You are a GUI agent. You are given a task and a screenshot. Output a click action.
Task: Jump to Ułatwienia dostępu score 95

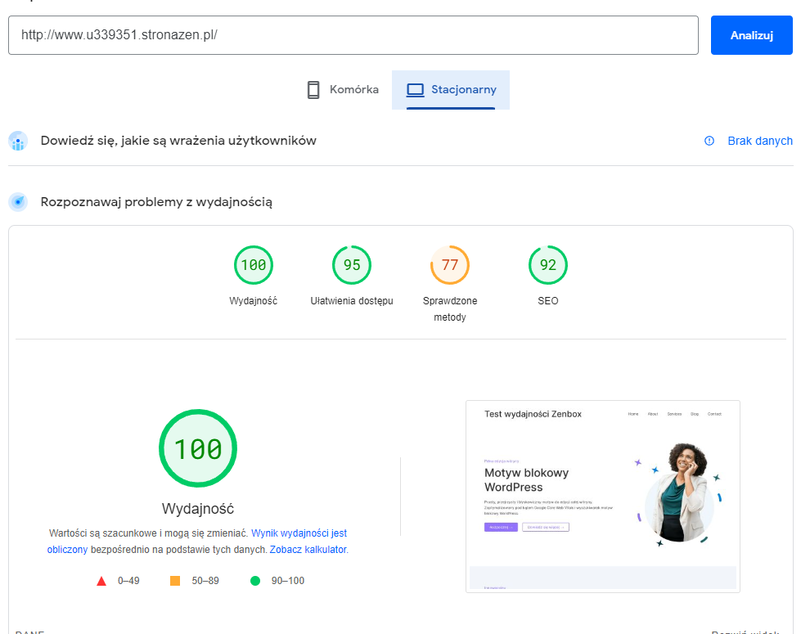[352, 265]
